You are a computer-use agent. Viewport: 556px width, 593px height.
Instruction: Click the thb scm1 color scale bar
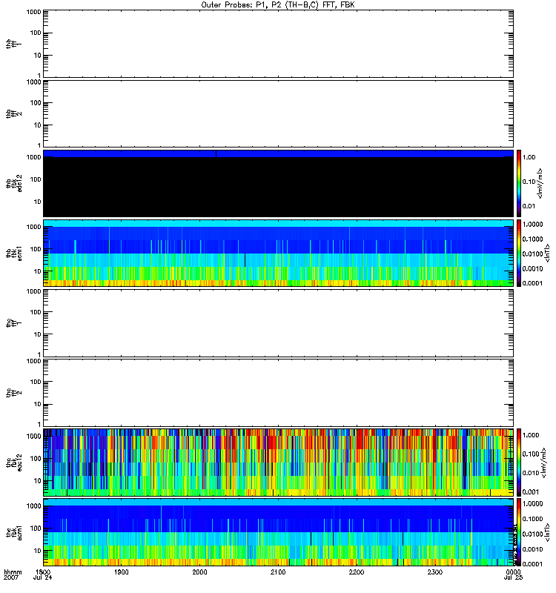(520, 253)
